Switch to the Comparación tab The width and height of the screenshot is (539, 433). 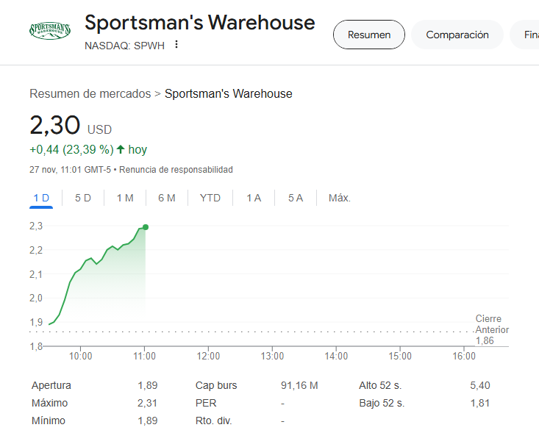click(457, 35)
